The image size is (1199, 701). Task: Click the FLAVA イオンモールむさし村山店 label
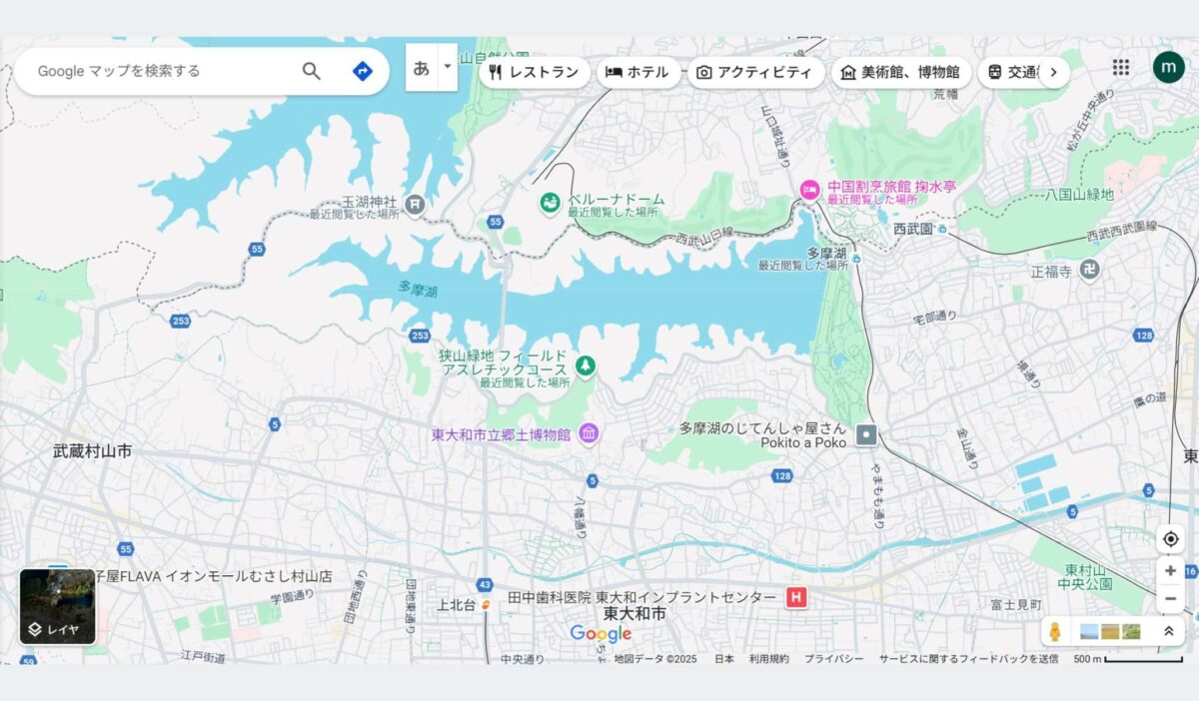click(x=214, y=576)
